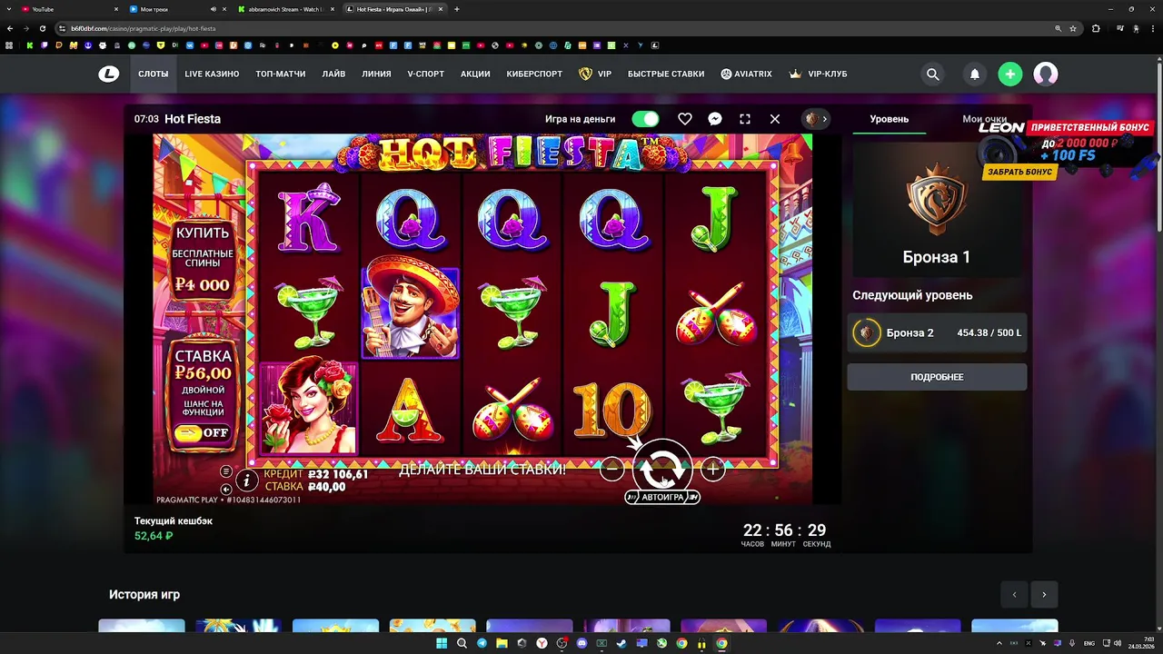Viewport: 1163px width, 654px height.
Task: Open the browser extensions puzzle icon
Action: [1096, 28]
